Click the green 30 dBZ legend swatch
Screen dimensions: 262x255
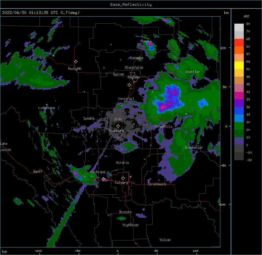click(x=239, y=126)
